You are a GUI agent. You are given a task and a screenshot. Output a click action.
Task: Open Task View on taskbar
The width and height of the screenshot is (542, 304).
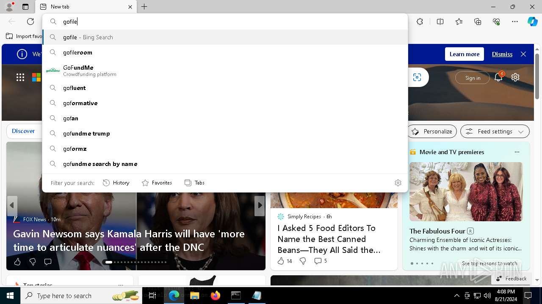point(152,296)
